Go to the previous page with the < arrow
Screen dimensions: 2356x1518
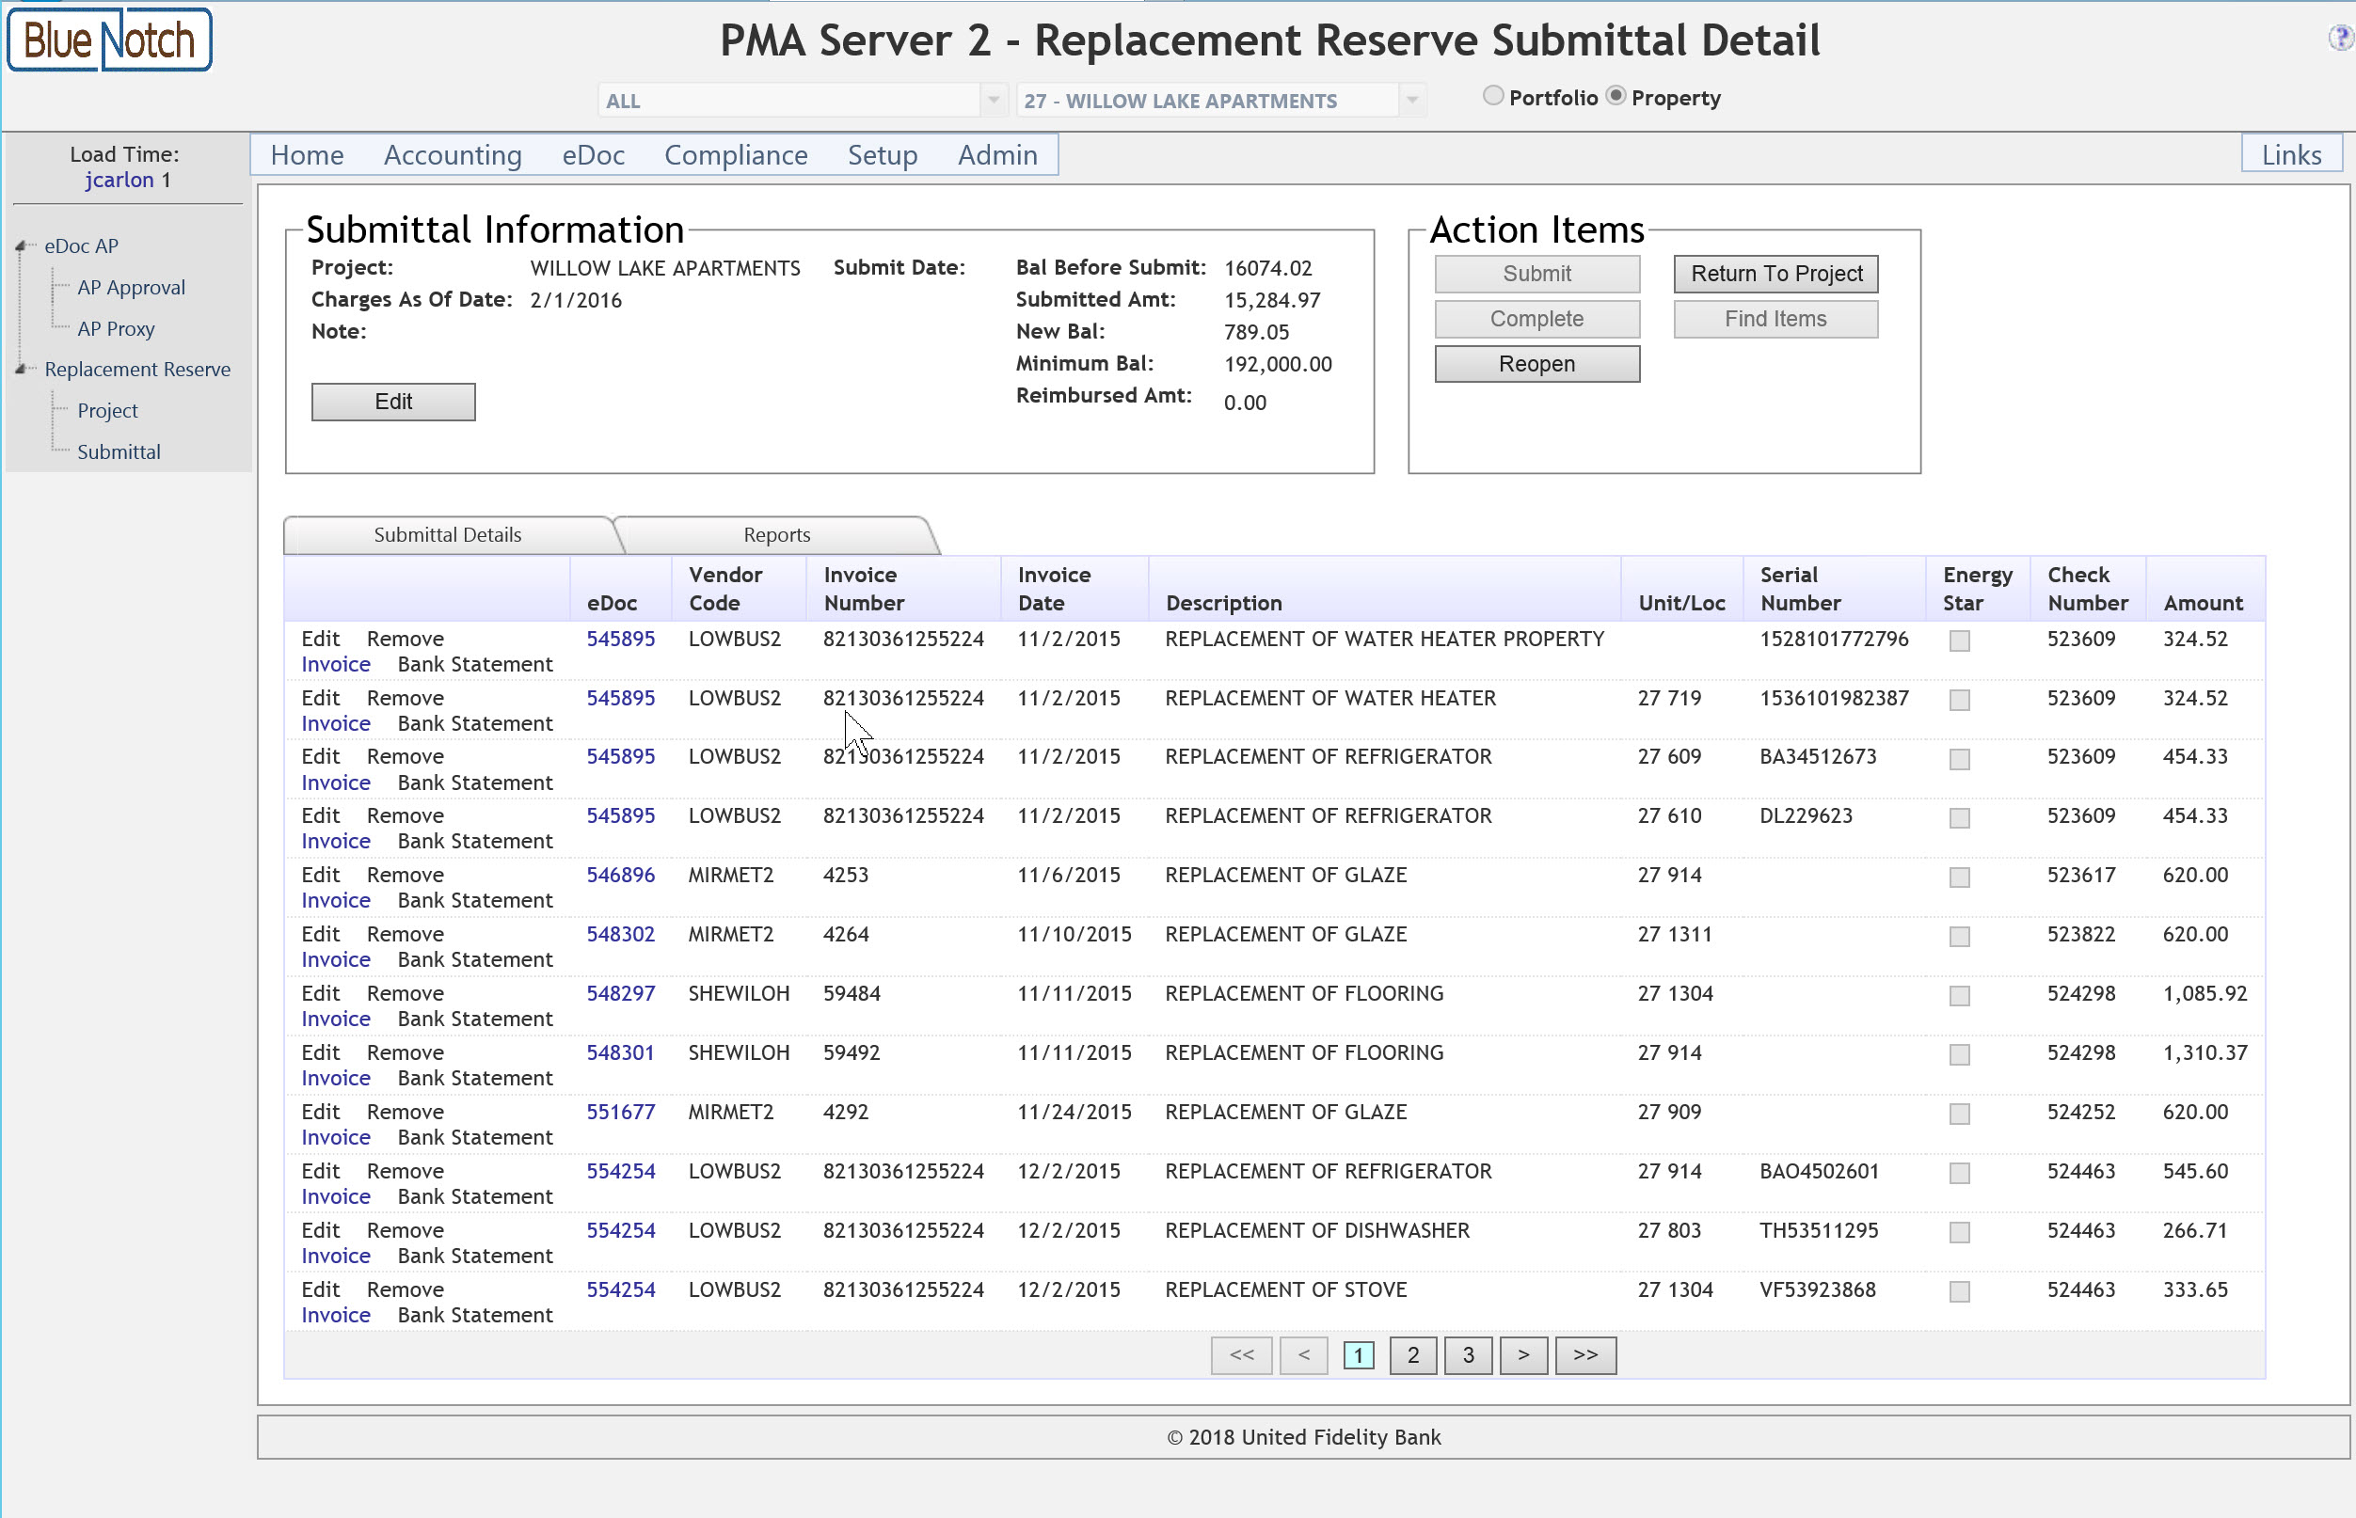click(x=1303, y=1355)
